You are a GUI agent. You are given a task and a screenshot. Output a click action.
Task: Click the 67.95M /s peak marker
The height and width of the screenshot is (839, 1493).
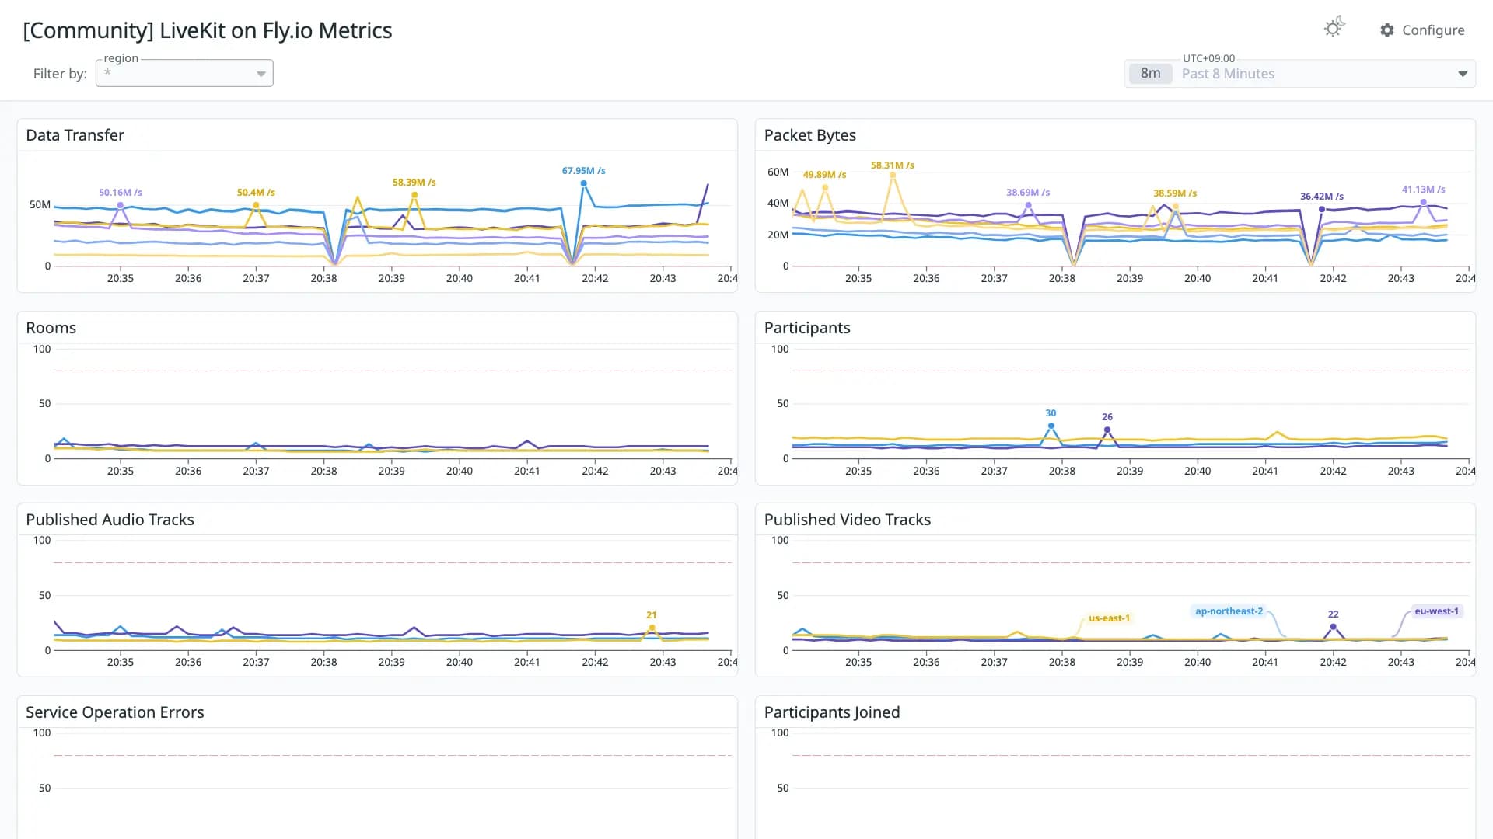583,183
